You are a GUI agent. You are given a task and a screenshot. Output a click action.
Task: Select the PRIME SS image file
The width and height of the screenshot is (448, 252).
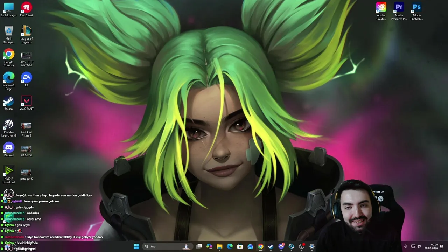point(27,151)
